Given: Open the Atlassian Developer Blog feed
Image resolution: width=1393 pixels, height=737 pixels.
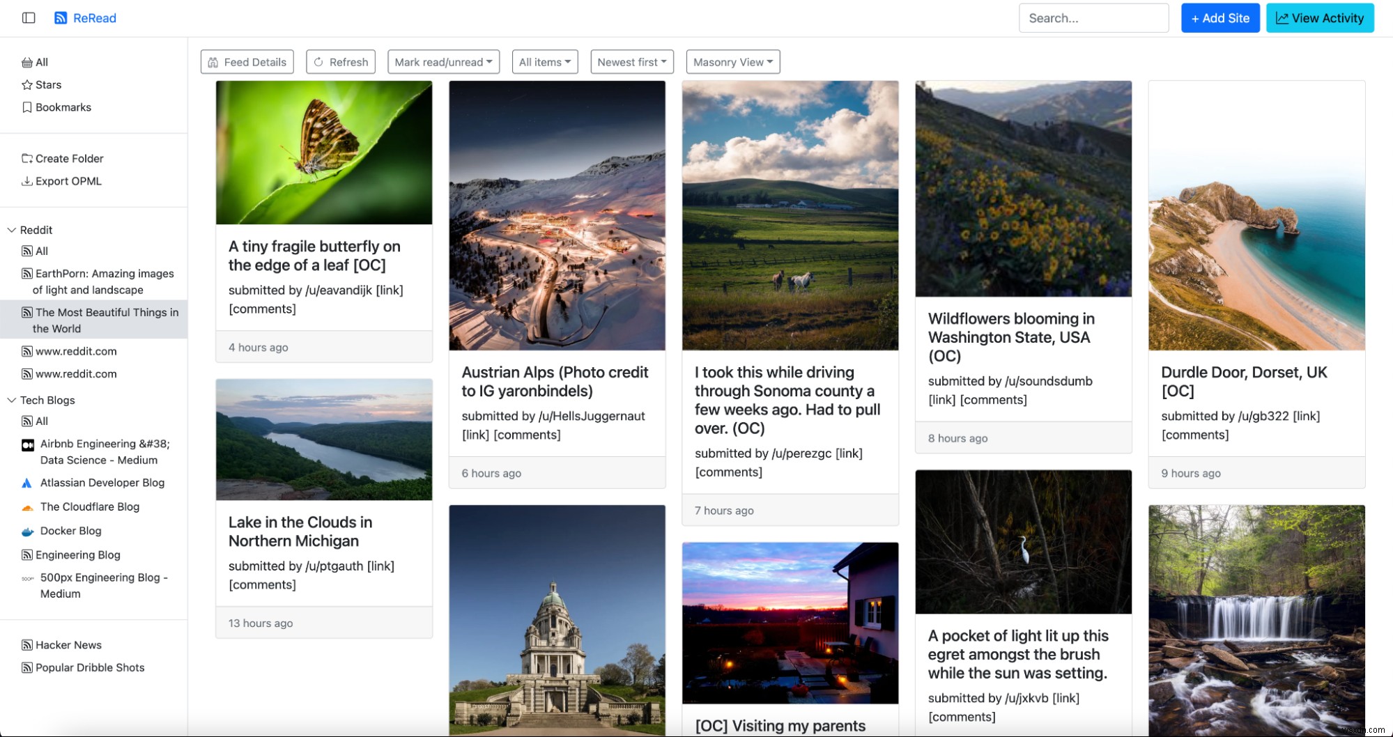Looking at the screenshot, I should 102,483.
